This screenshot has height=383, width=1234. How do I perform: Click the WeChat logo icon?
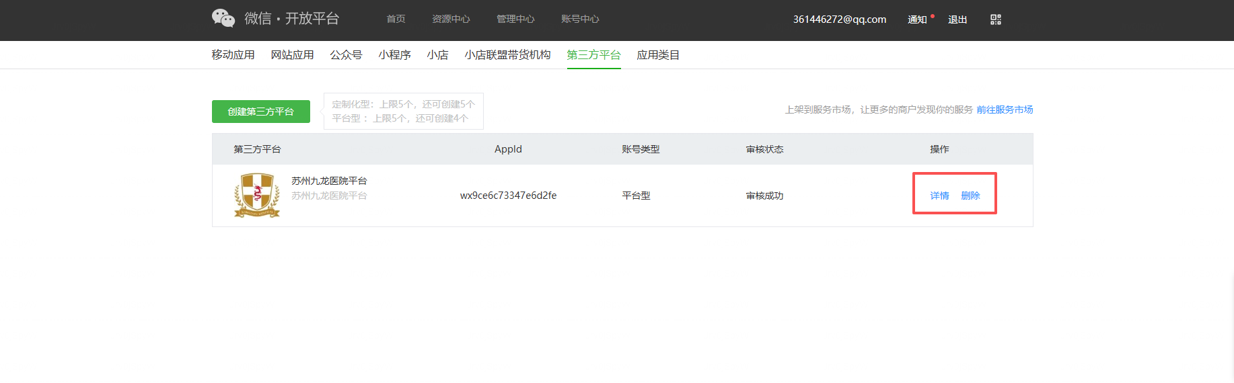223,18
